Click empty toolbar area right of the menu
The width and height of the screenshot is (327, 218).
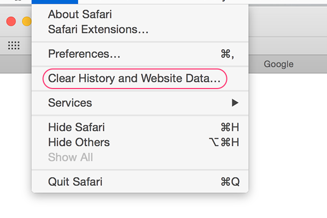288,21
